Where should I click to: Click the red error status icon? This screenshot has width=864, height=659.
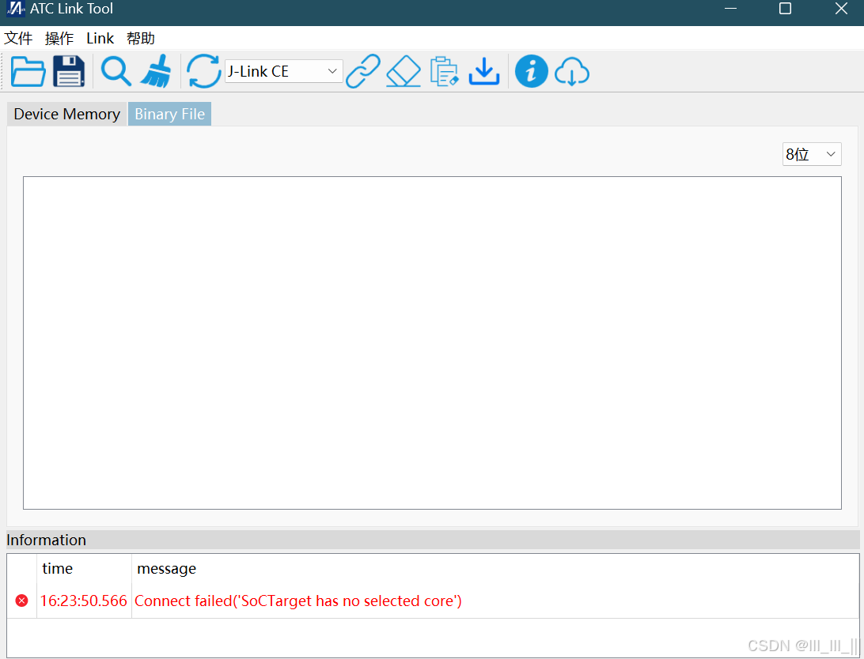click(21, 600)
